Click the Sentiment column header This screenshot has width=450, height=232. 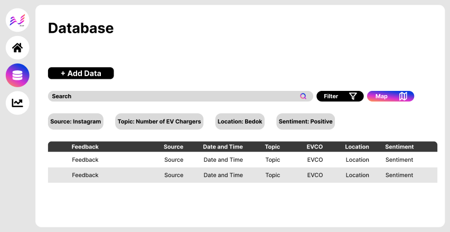coord(399,147)
